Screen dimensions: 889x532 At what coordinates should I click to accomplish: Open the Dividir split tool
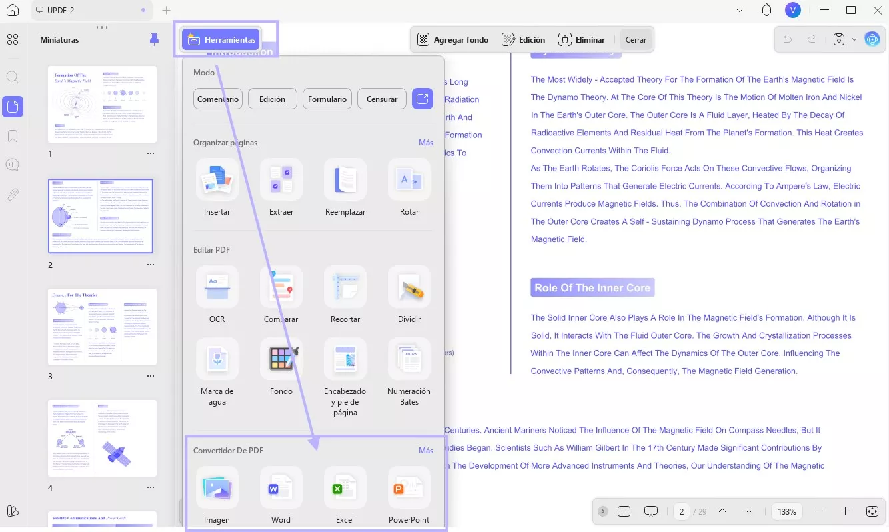click(409, 287)
